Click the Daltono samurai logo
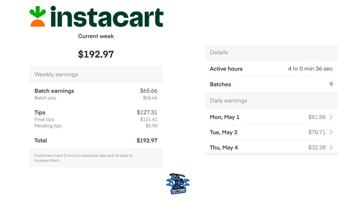356x200 pixels. pyautogui.click(x=178, y=184)
